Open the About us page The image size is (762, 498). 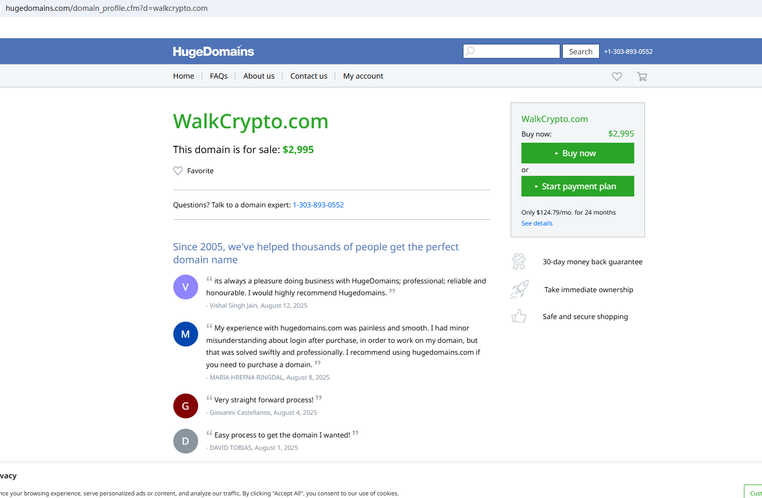259,76
